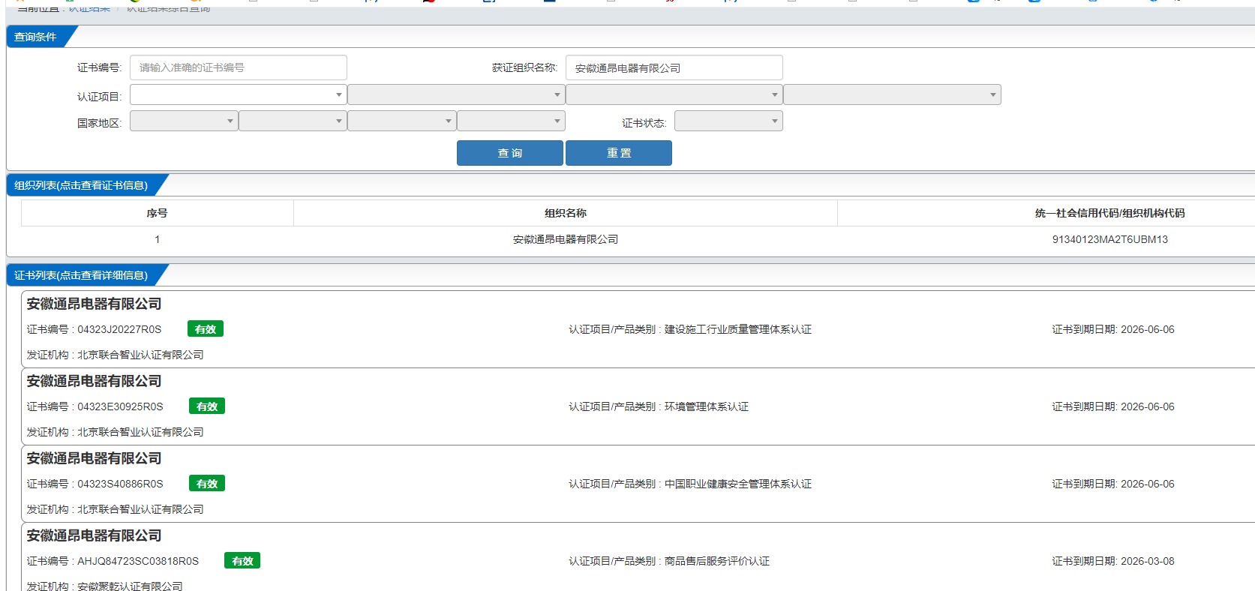Click company title above AHJQ84723SC03818R0S
The height and width of the screenshot is (591, 1255).
[x=95, y=535]
